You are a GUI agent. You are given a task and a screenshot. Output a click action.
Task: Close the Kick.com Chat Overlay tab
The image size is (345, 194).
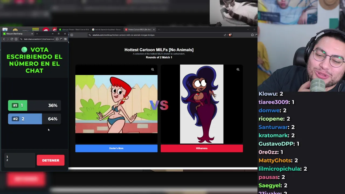click(x=32, y=34)
